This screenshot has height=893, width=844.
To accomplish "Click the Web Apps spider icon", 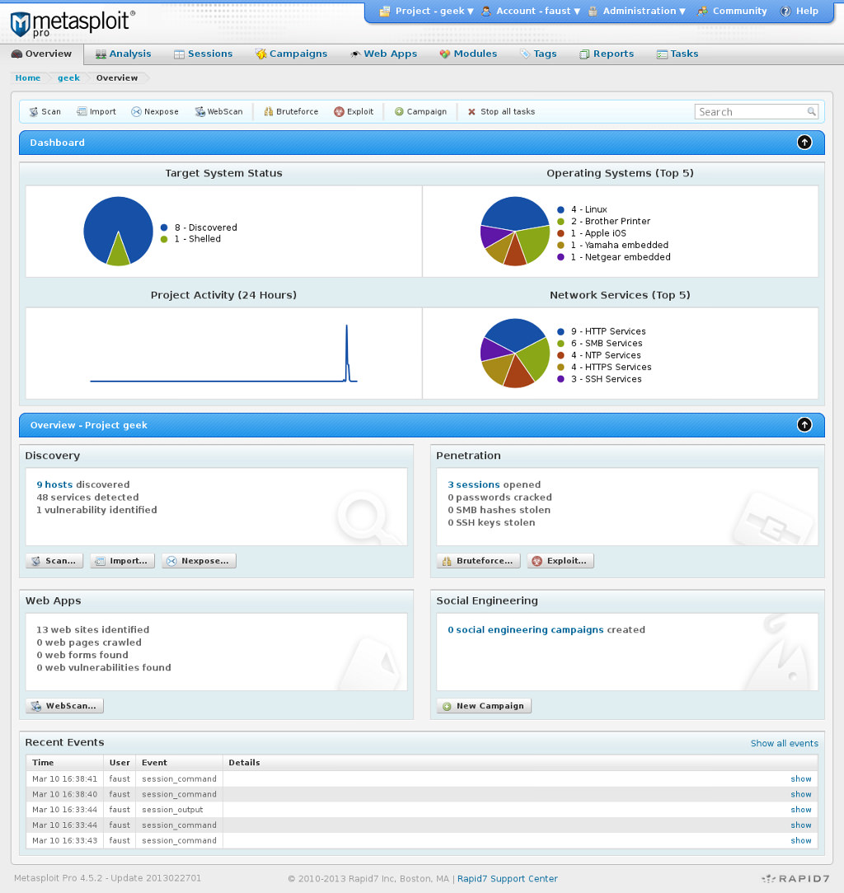I will 355,54.
